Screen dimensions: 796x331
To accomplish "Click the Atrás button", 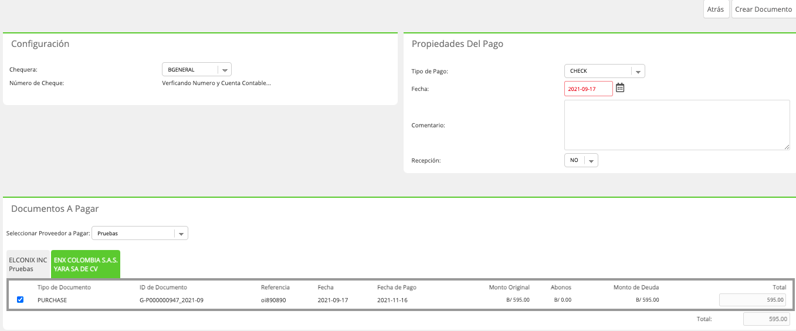I will [716, 9].
